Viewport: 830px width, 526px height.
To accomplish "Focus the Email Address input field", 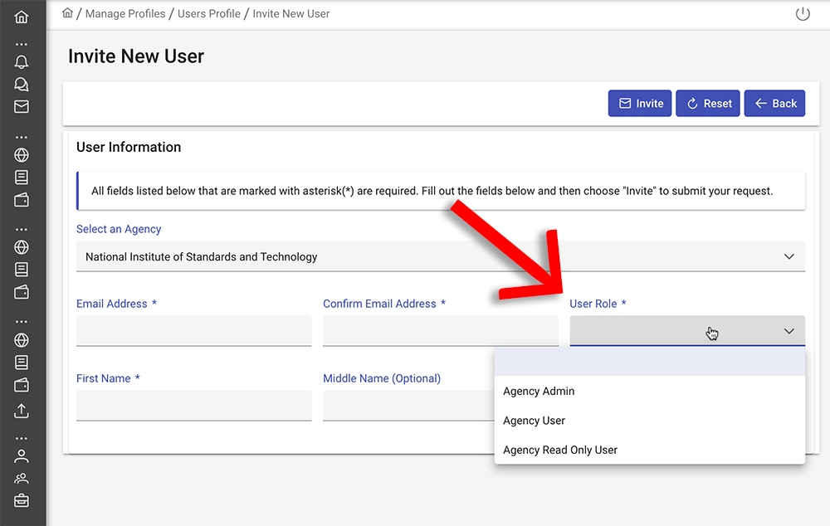I will (x=193, y=331).
